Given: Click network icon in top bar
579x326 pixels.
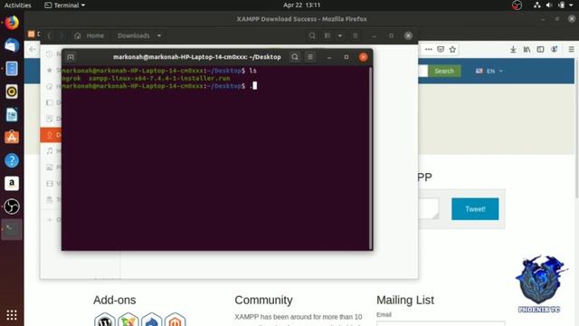Looking at the screenshot, I should (x=537, y=5).
